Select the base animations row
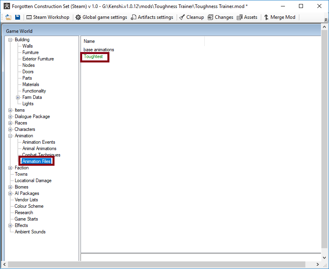Viewport: 329px width, 269px height. point(99,50)
